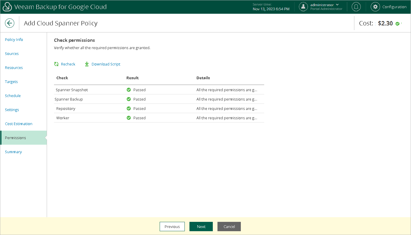Click details text for Spanner Snapshot row
411x235 pixels.
(227, 90)
